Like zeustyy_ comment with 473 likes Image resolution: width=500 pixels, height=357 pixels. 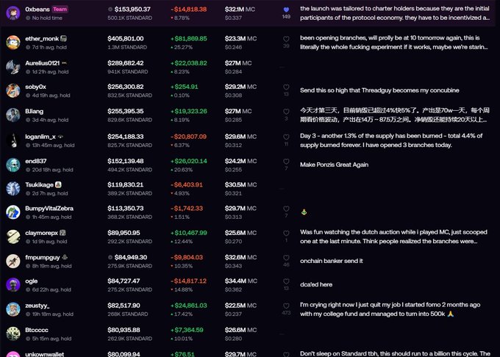click(286, 306)
